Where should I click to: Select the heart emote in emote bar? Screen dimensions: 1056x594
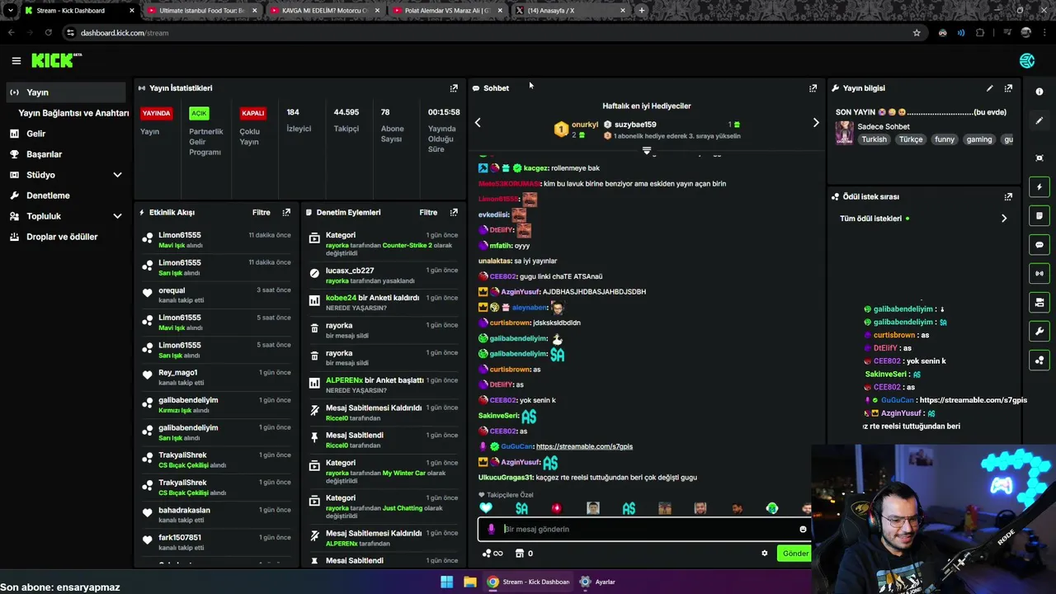(x=486, y=508)
